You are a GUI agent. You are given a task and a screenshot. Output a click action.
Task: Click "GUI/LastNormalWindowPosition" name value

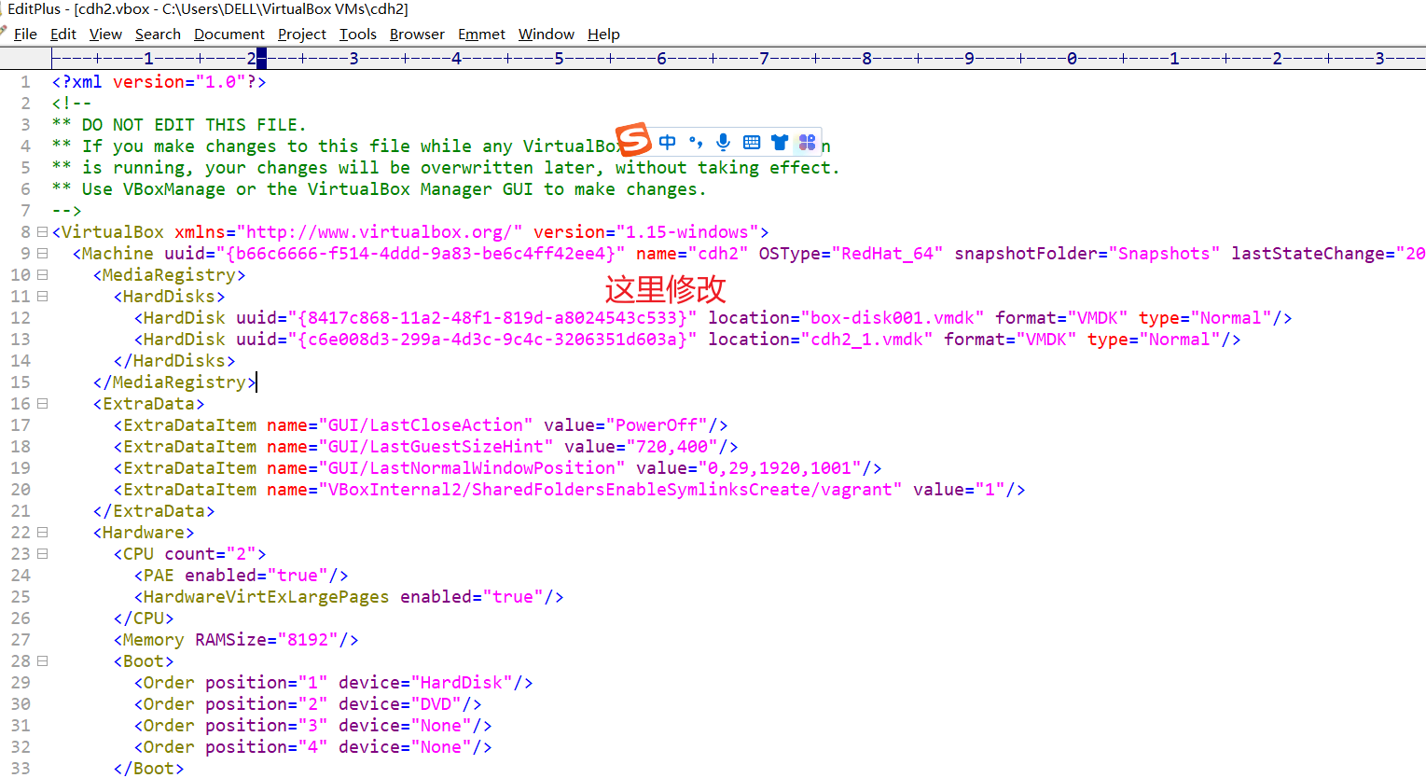(x=472, y=468)
